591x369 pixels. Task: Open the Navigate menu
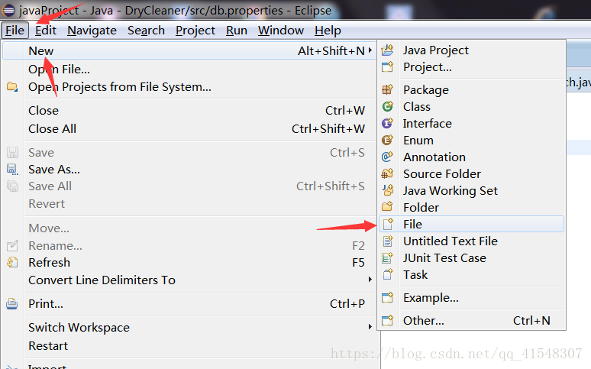(x=92, y=31)
